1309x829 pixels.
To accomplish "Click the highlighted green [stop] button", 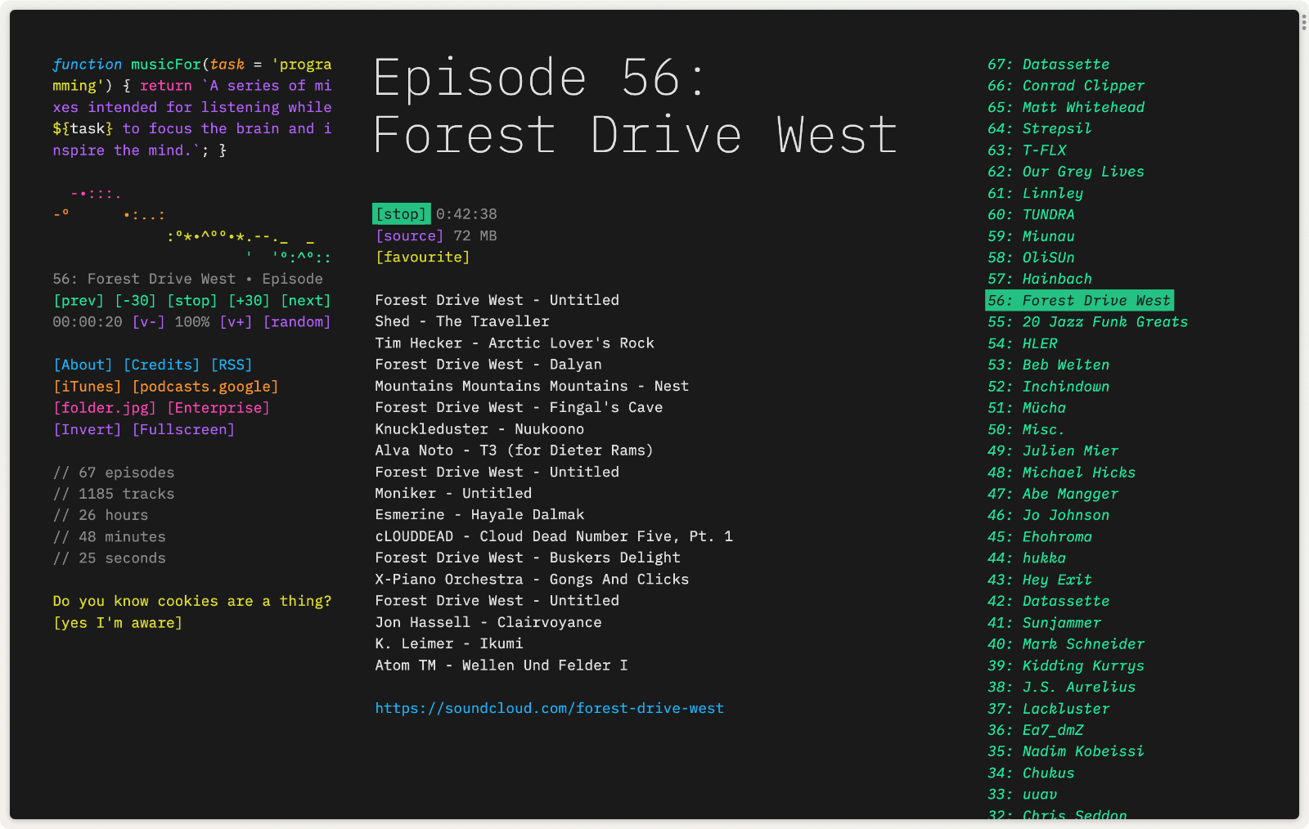I will [x=401, y=214].
